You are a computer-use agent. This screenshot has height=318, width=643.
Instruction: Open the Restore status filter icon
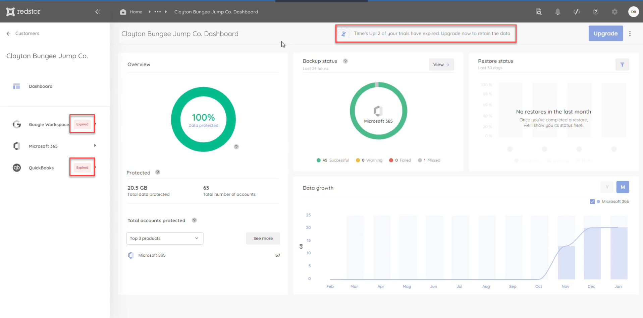point(622,65)
